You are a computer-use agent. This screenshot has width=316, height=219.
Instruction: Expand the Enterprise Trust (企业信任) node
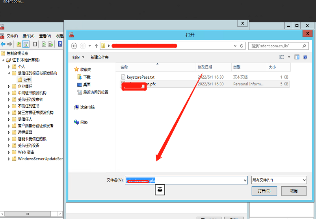click(9, 86)
